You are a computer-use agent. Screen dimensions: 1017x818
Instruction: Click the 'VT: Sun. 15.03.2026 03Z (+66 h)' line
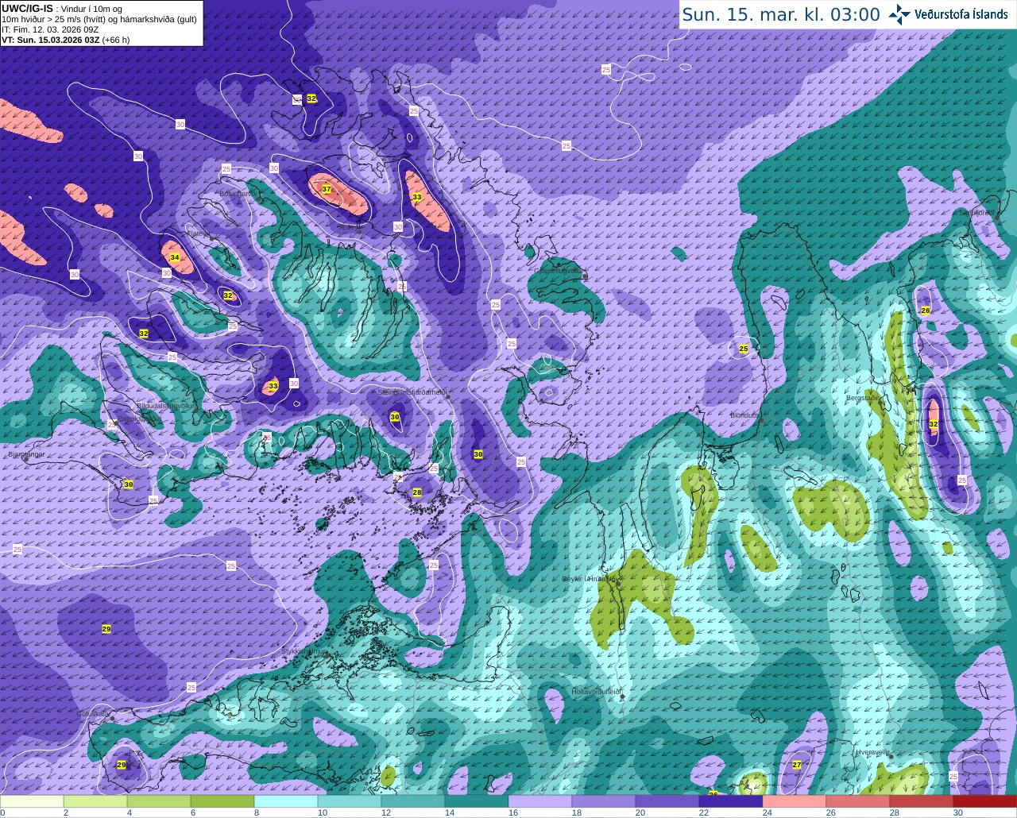pos(66,40)
